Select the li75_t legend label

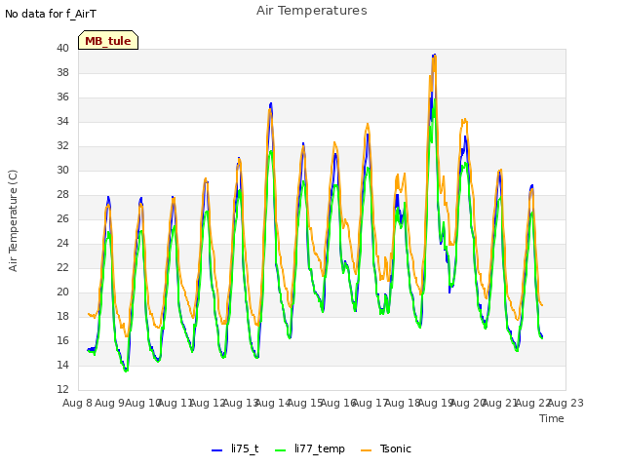pyautogui.click(x=245, y=448)
